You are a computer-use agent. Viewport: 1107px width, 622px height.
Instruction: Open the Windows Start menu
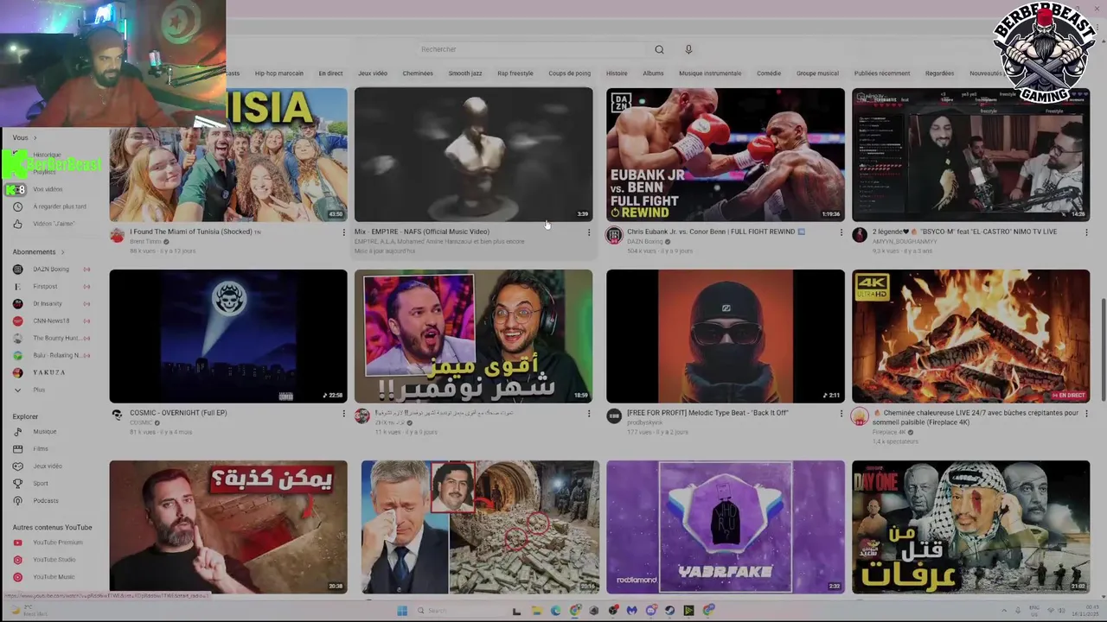[x=402, y=611]
